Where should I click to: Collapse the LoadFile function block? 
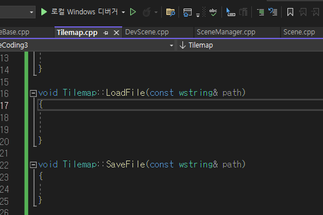click(x=33, y=93)
